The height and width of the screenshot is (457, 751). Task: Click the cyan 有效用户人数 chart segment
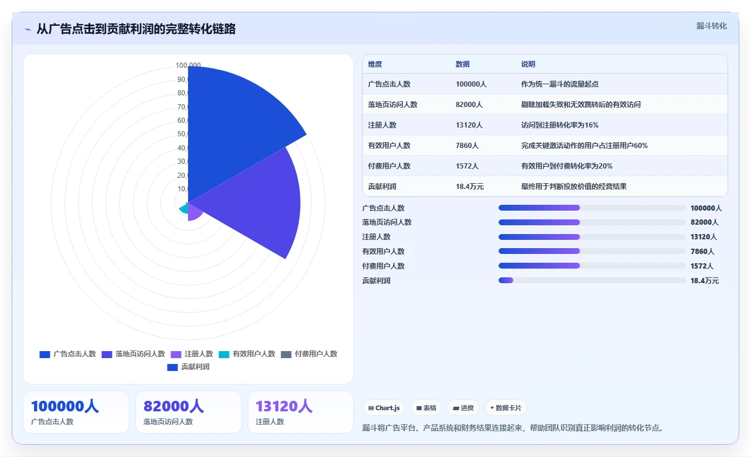pyautogui.click(x=184, y=208)
